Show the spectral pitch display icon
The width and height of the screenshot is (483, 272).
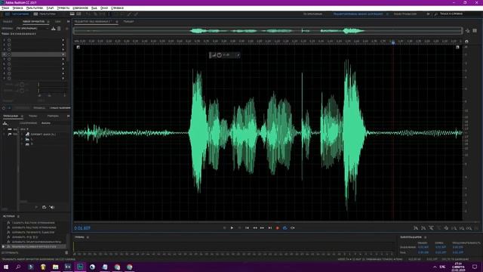click(78, 14)
